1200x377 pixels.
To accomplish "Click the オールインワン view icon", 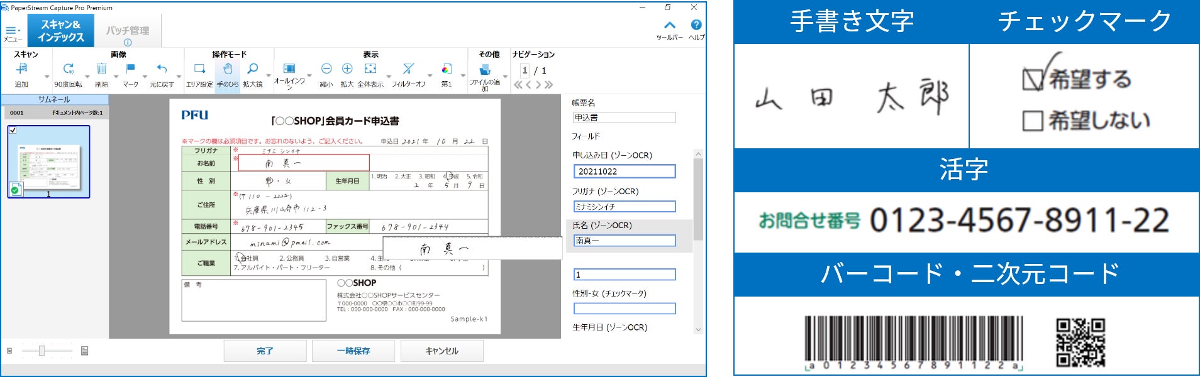I will coord(289,68).
